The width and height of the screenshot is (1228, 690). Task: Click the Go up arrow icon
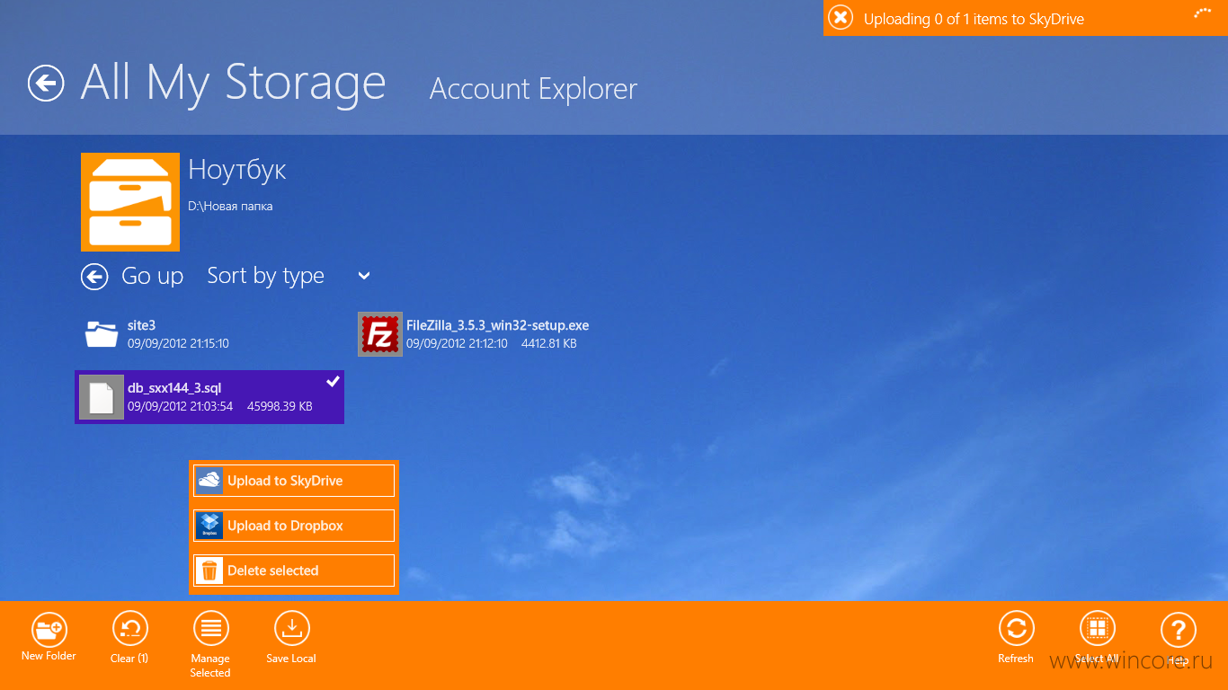click(x=94, y=277)
